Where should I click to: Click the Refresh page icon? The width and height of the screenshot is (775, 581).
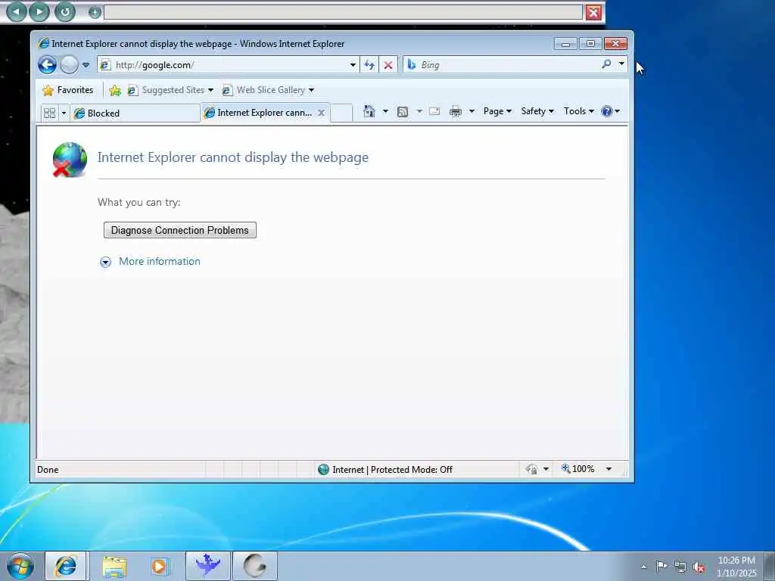point(369,65)
